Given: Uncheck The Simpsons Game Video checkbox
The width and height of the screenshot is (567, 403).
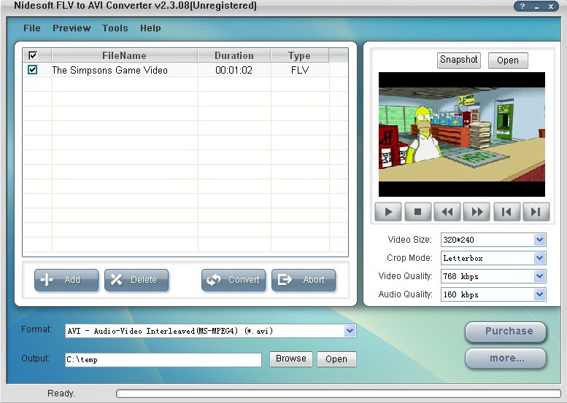Looking at the screenshot, I should tap(33, 69).
